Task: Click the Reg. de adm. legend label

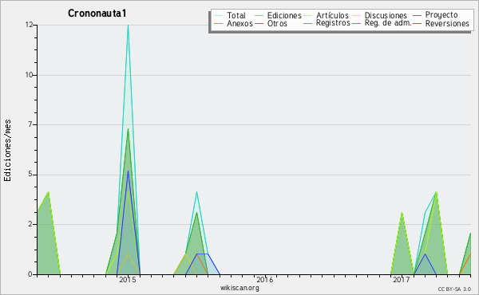Action: coord(388,23)
